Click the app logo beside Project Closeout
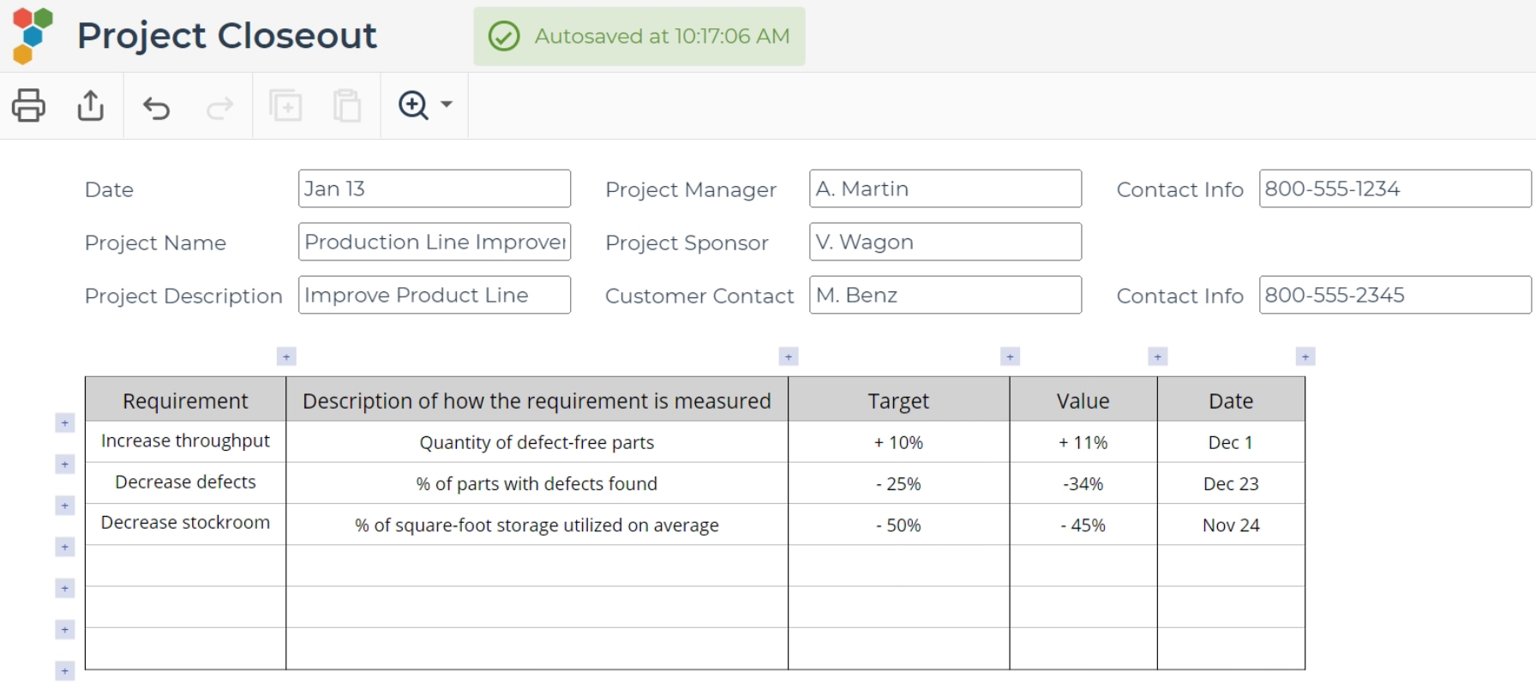The image size is (1536, 689). tap(33, 35)
